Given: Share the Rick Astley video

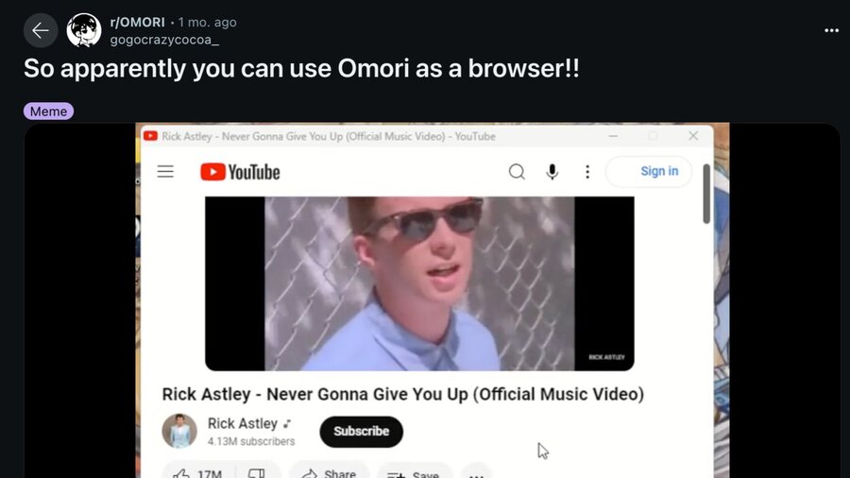Looking at the screenshot, I should pos(329,473).
